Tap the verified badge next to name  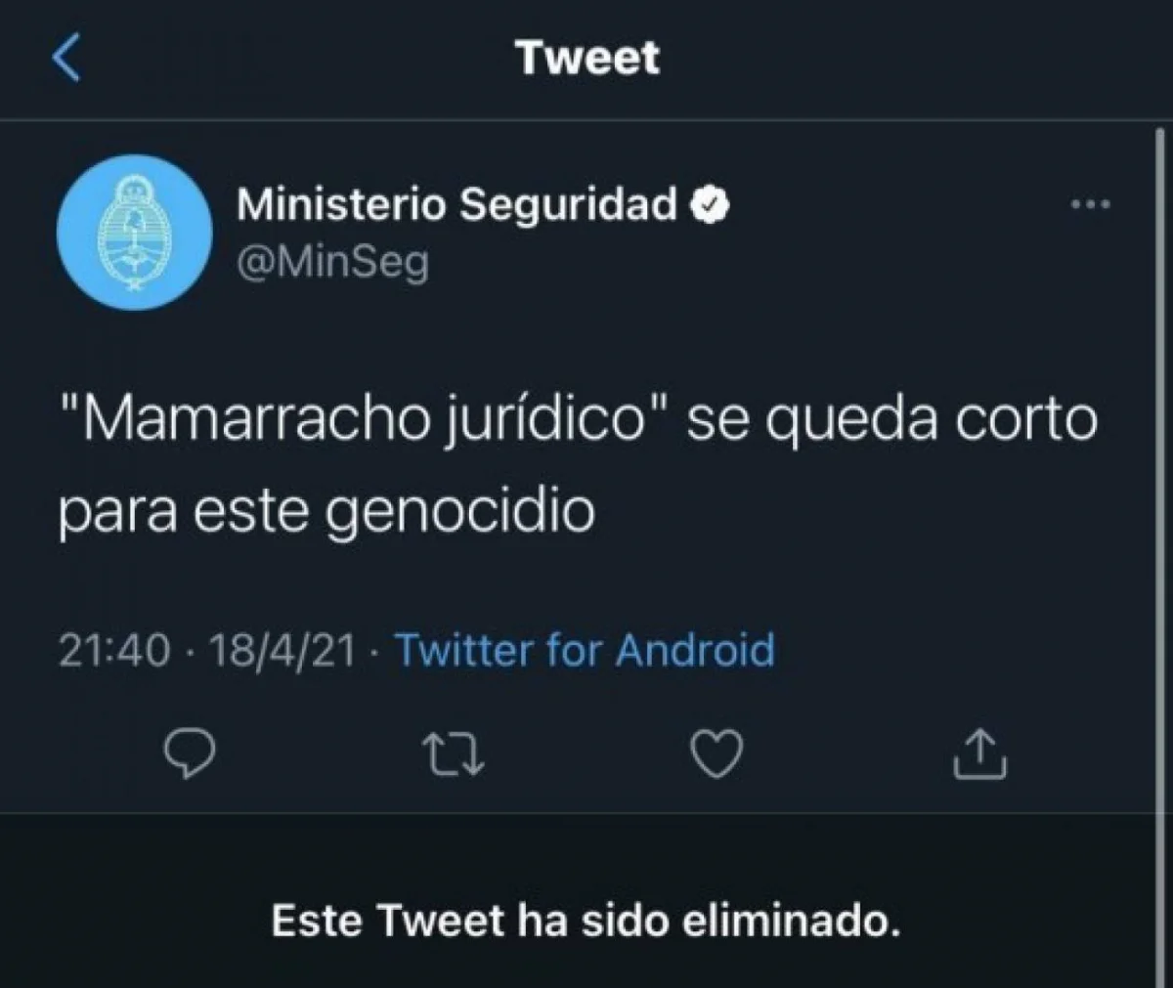[710, 204]
